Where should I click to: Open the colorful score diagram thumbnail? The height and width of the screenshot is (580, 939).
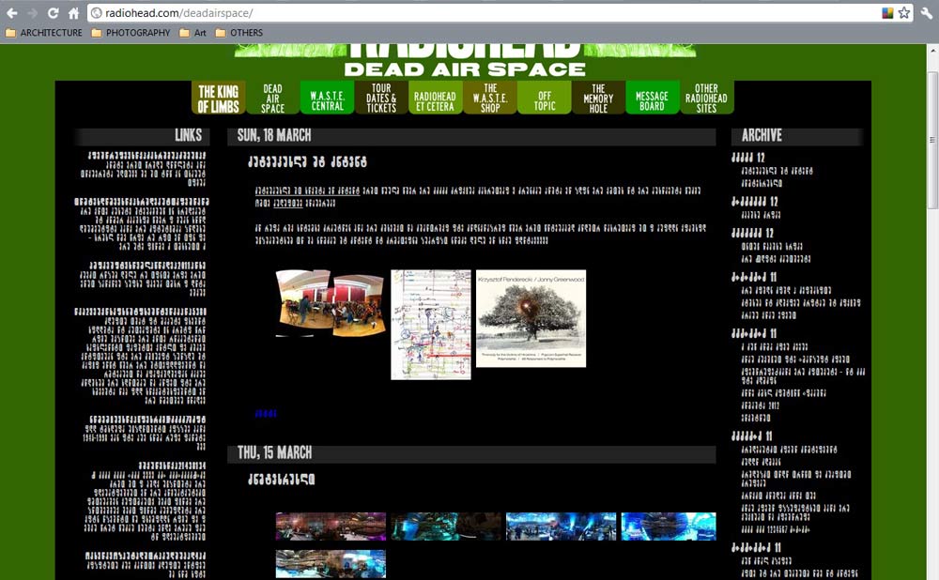click(x=431, y=325)
